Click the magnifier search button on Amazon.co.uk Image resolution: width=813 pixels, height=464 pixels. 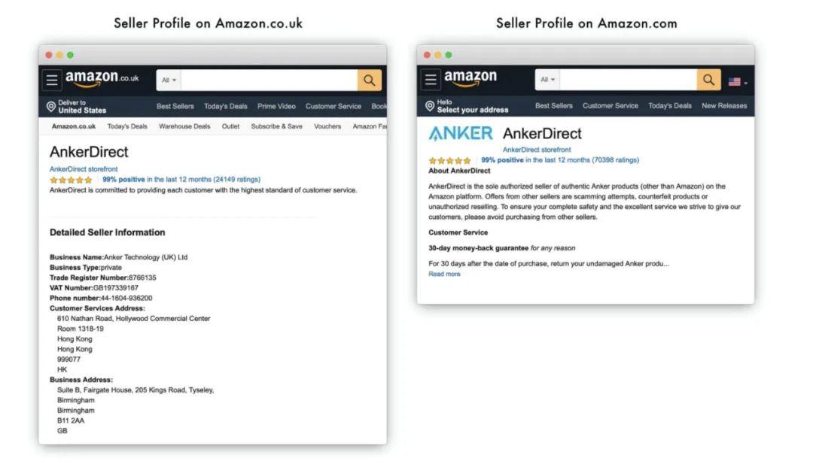coord(369,80)
